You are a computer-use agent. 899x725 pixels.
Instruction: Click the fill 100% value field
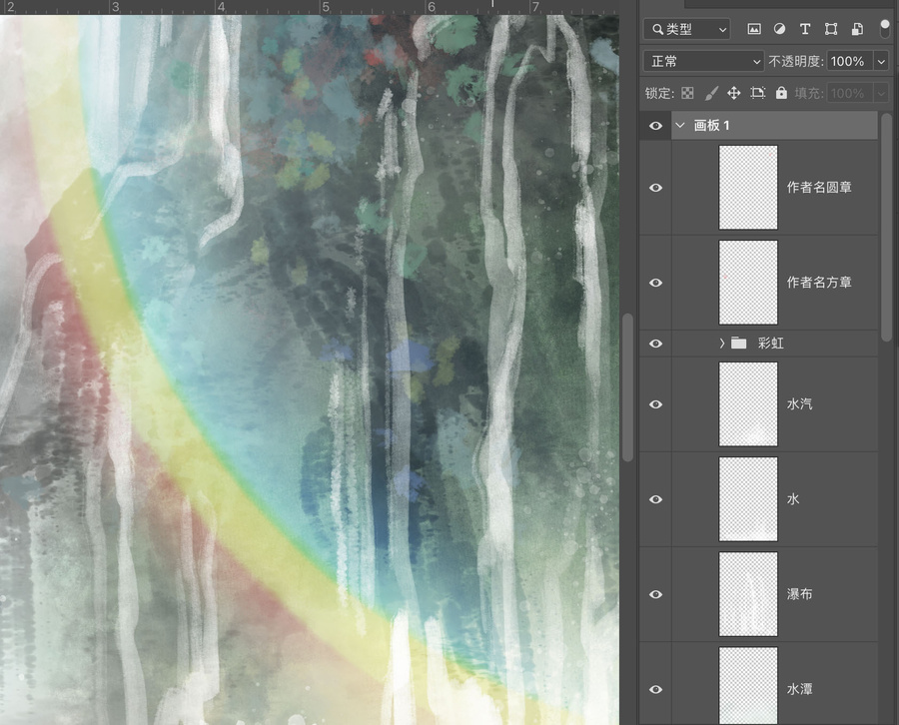(850, 93)
